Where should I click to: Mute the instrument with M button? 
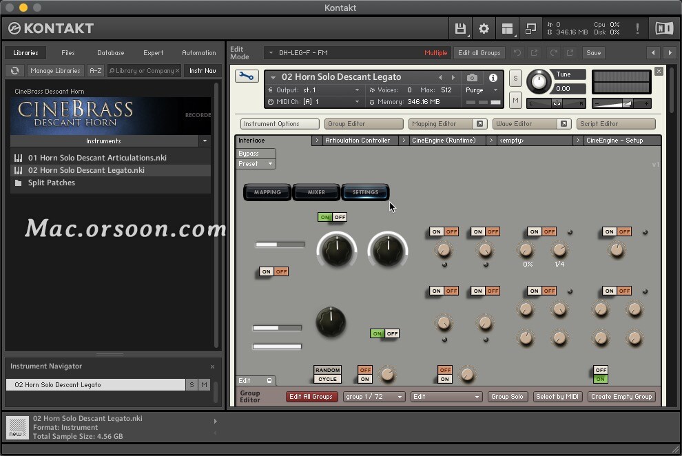(x=515, y=101)
